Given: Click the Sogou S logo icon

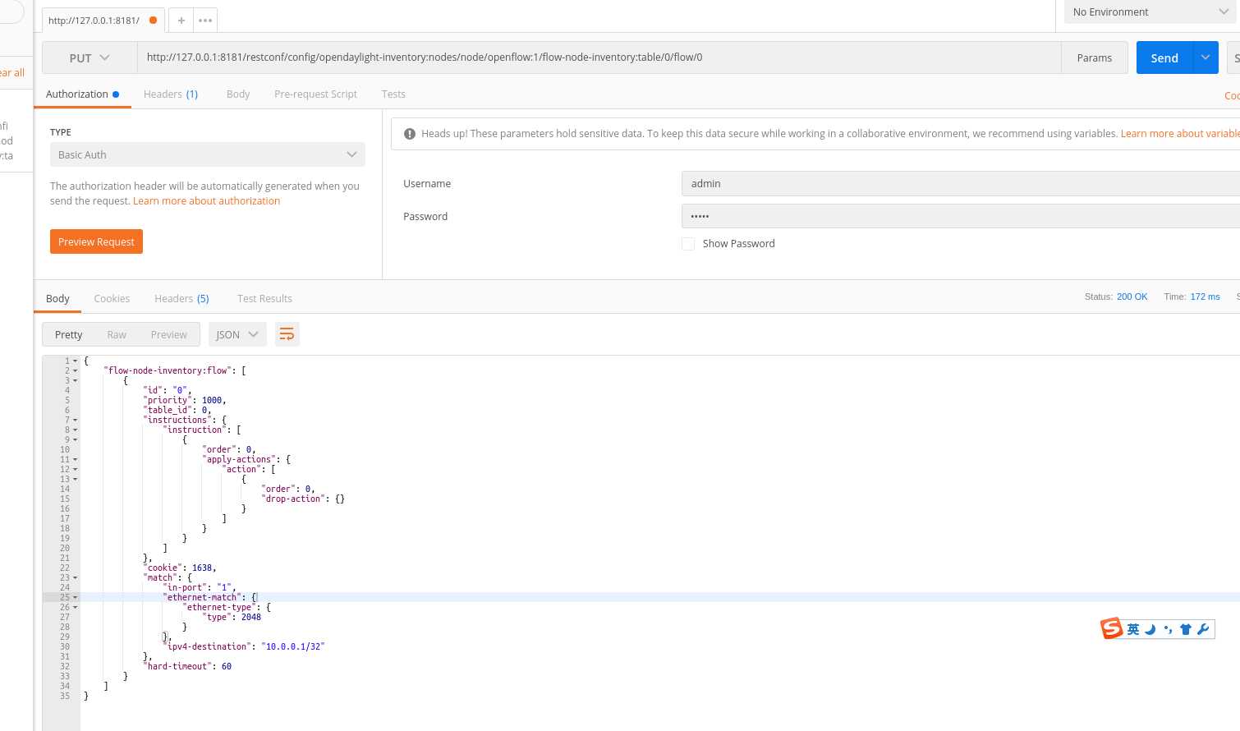Looking at the screenshot, I should coord(1112,628).
